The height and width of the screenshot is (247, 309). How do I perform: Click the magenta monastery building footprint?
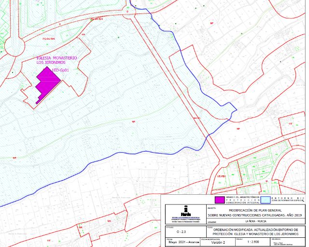[x=47, y=82]
